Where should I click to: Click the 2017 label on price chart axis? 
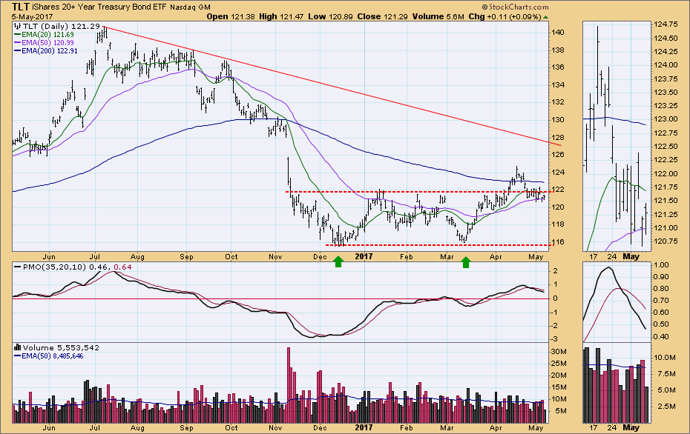pyautogui.click(x=364, y=256)
